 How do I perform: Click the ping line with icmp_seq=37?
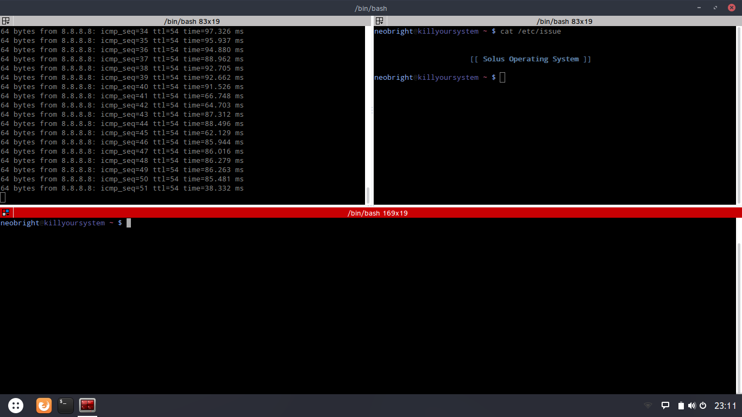coord(122,59)
